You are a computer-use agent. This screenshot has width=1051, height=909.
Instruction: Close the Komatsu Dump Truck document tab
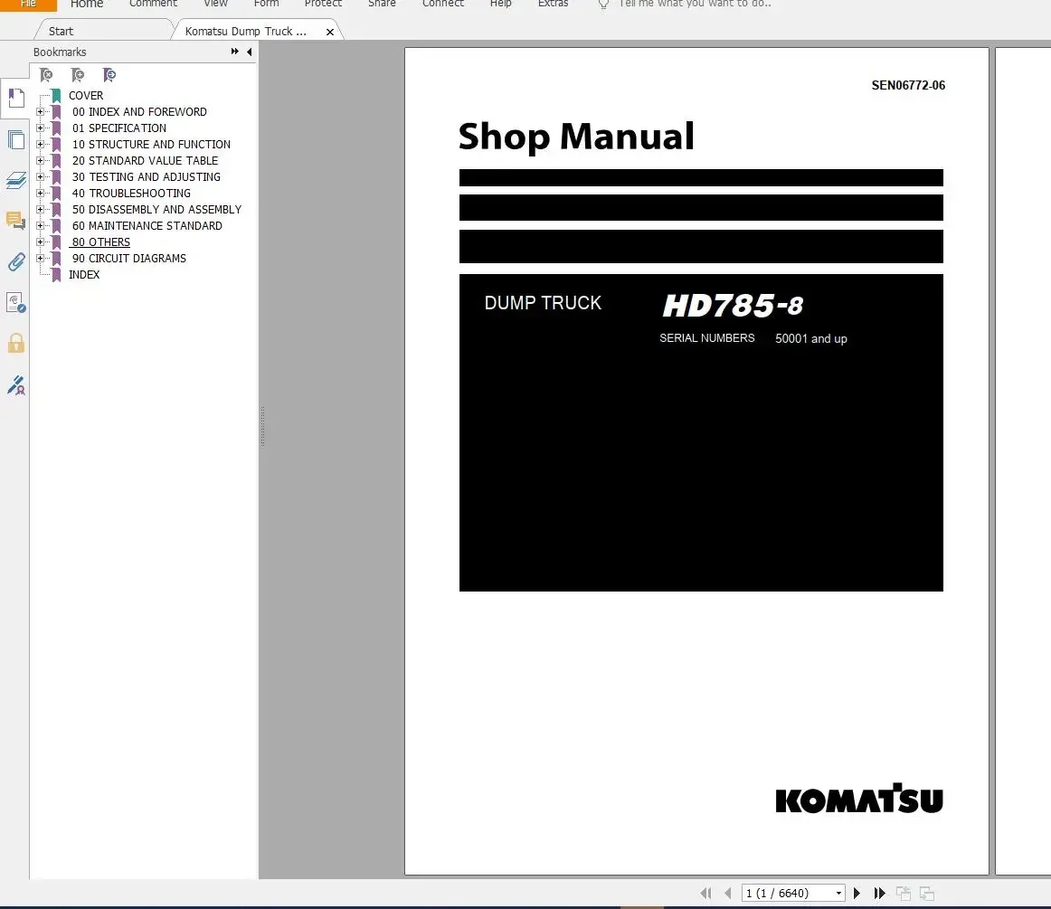point(330,32)
